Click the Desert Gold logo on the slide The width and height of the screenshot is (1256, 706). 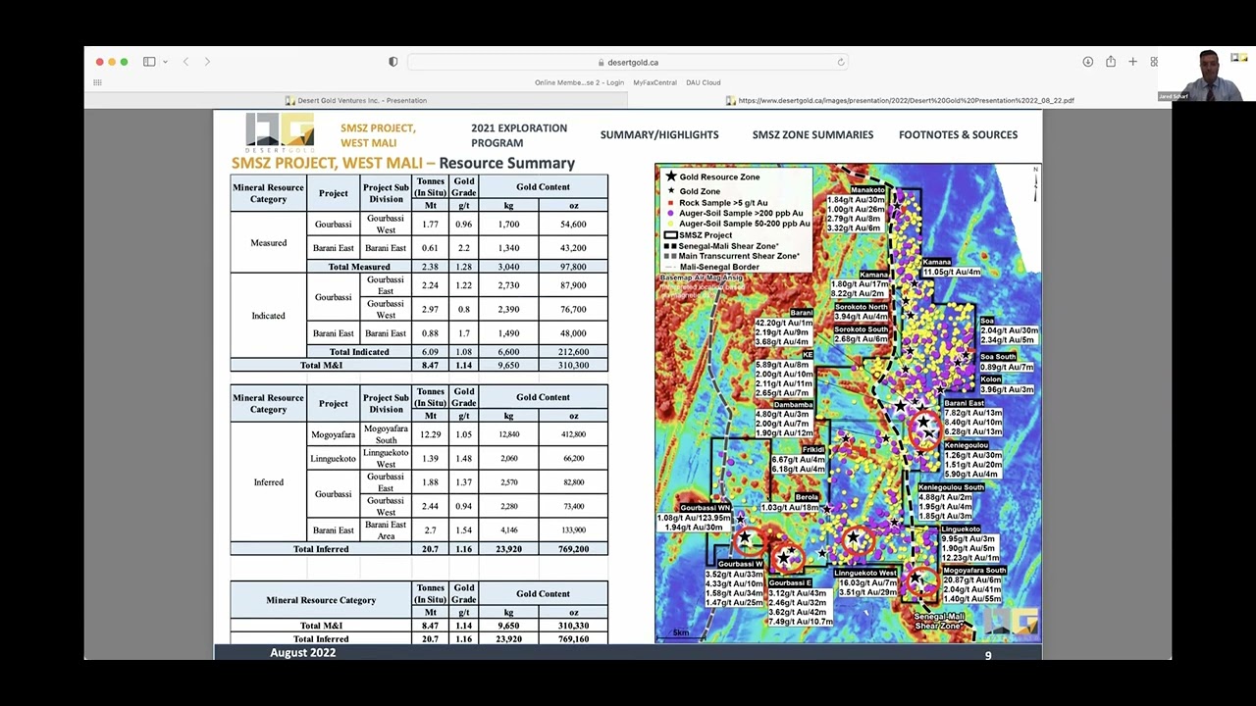[x=280, y=133]
